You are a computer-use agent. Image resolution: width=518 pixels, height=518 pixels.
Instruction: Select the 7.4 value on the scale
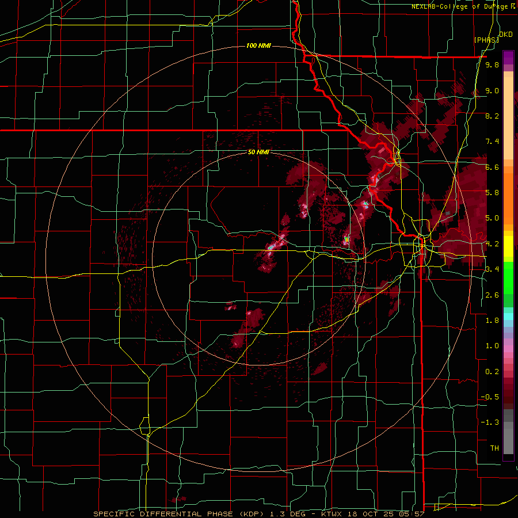(492, 142)
